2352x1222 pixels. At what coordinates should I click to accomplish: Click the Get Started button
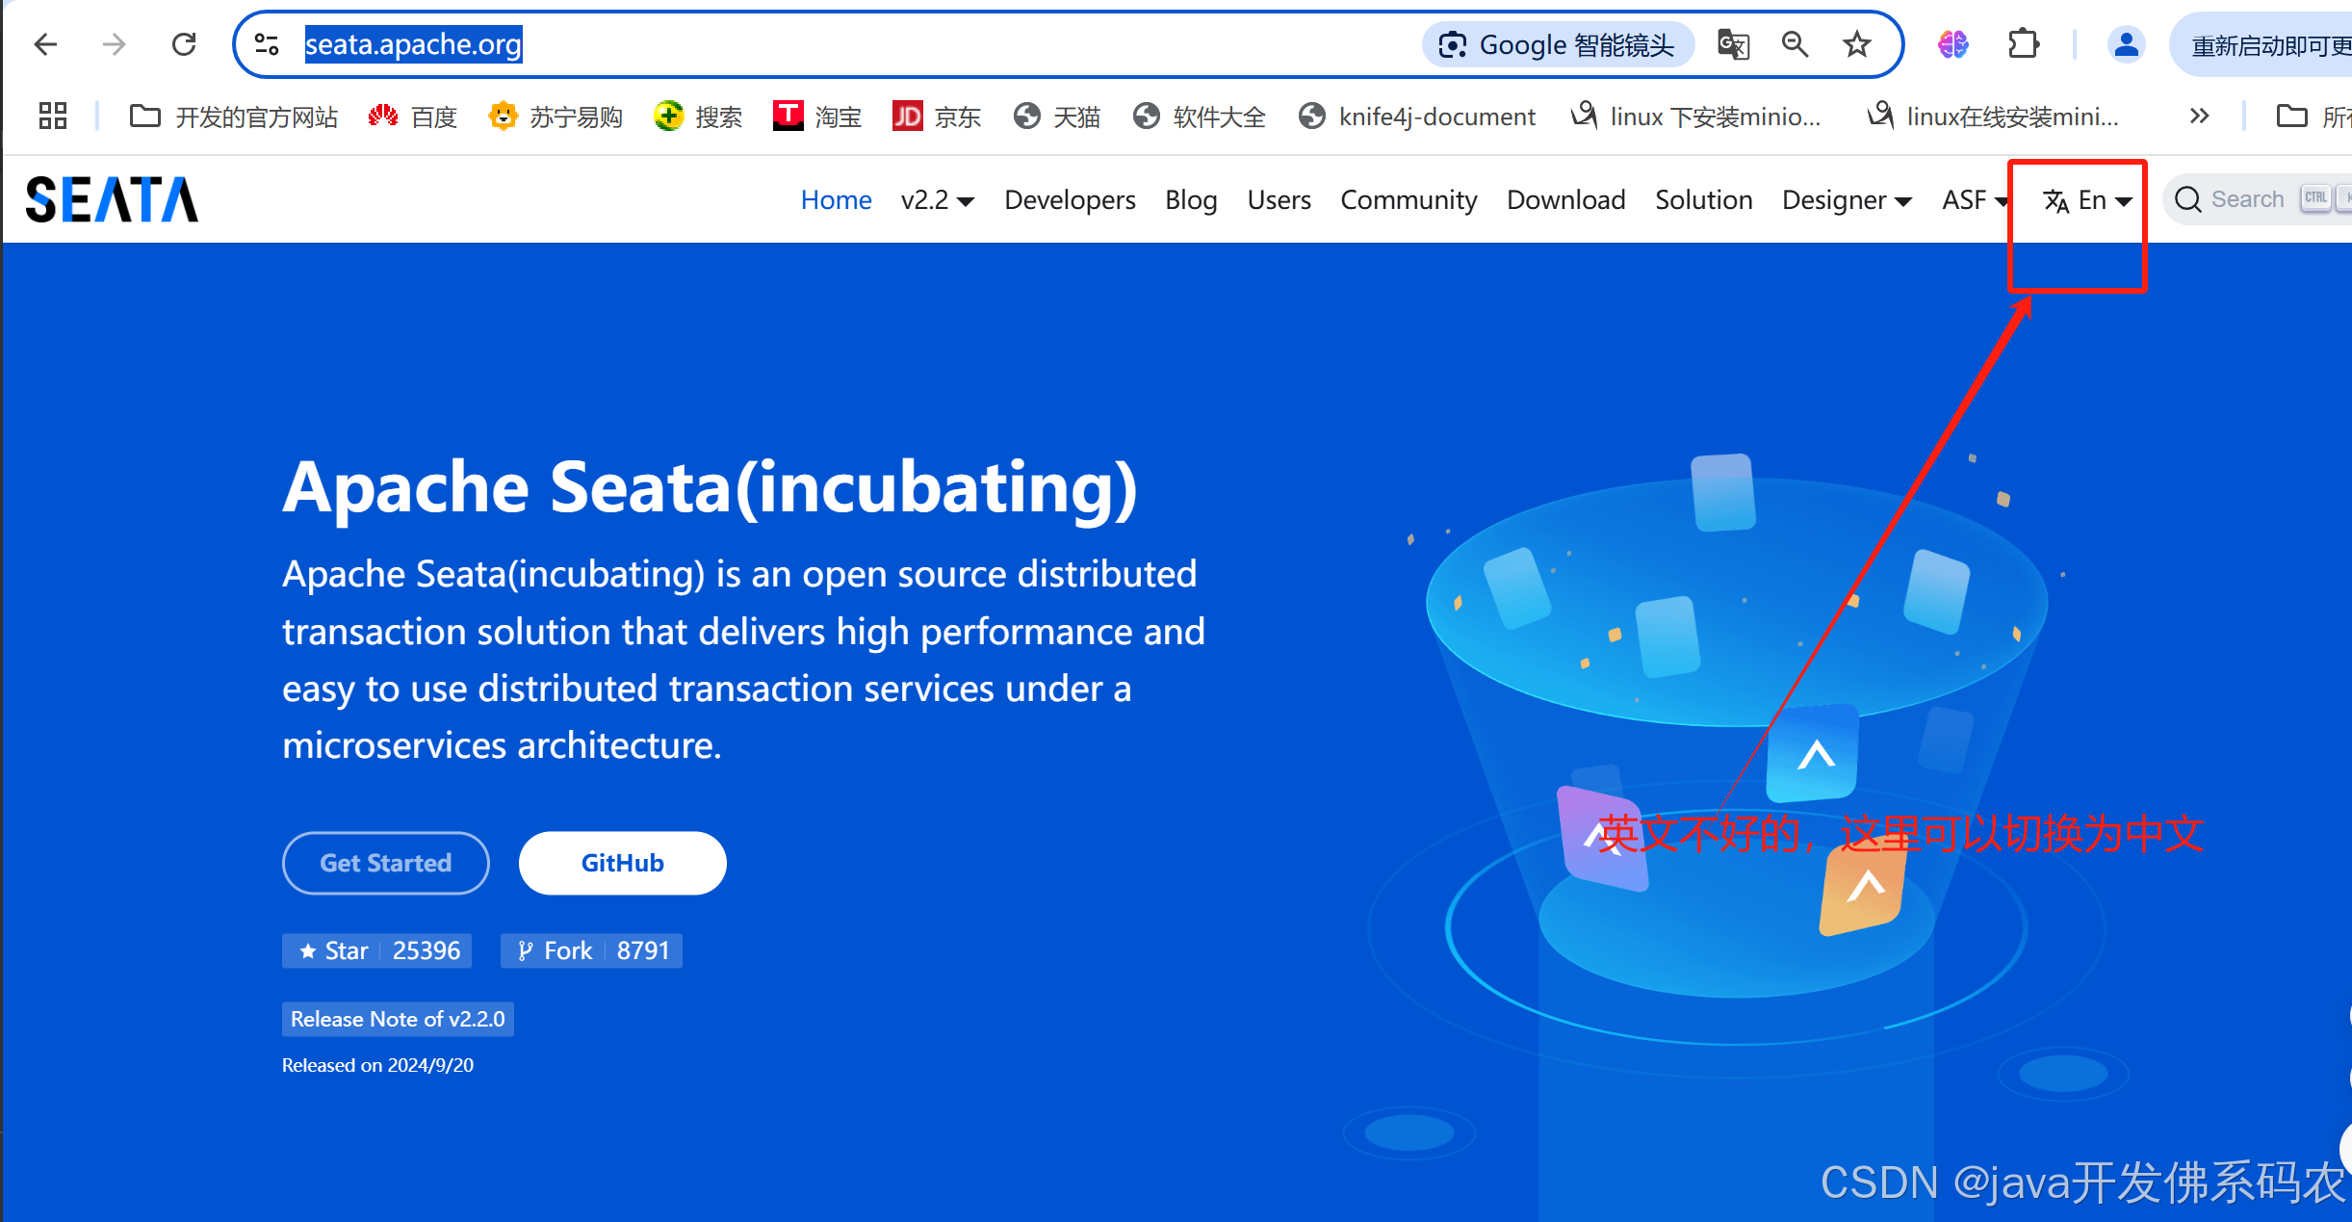click(x=385, y=863)
